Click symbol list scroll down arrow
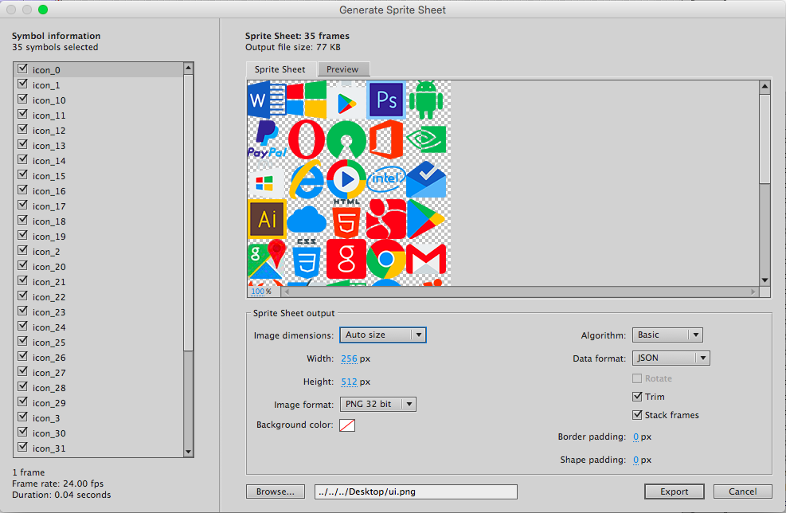Screen dimensions: 786x513 pyautogui.click(x=189, y=452)
